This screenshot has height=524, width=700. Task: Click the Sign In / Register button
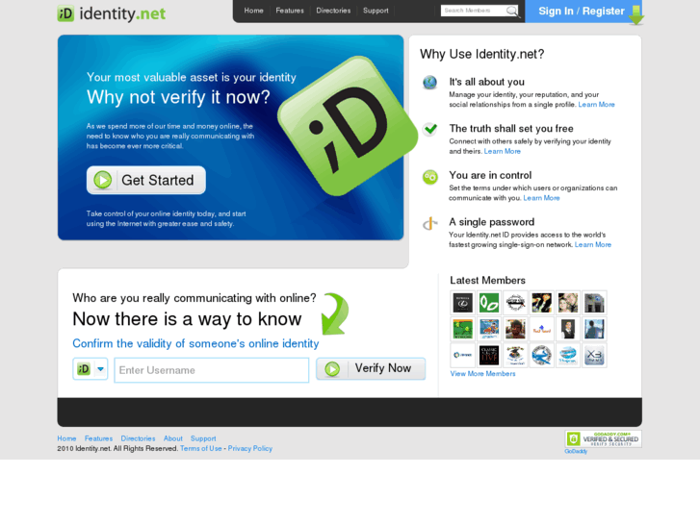(582, 12)
